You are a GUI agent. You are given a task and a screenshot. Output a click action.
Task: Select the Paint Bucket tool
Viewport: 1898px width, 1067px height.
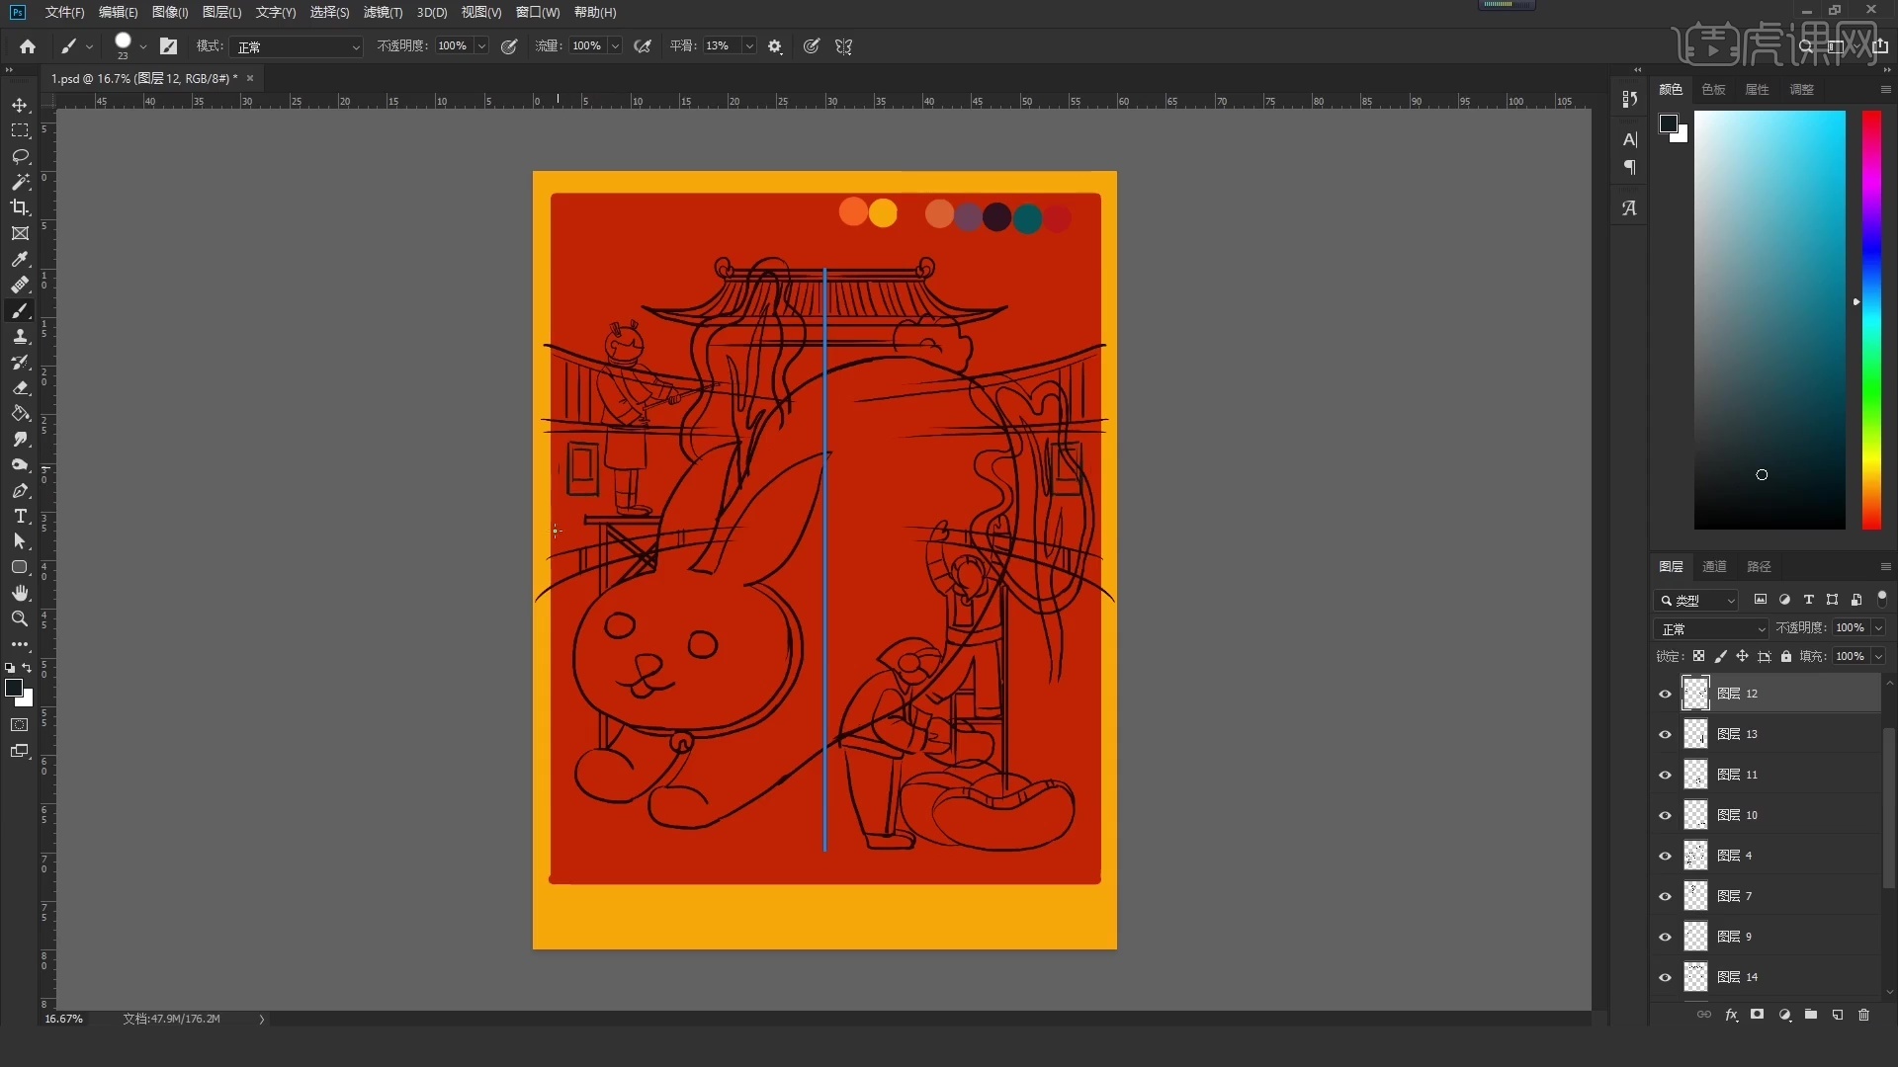20,414
